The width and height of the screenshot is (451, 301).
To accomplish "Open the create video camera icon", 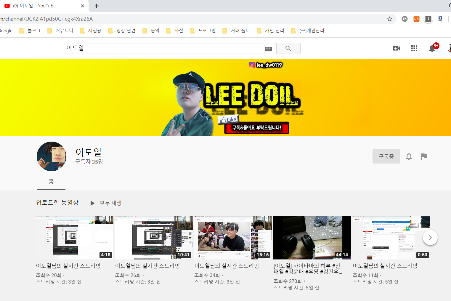I will click(397, 48).
